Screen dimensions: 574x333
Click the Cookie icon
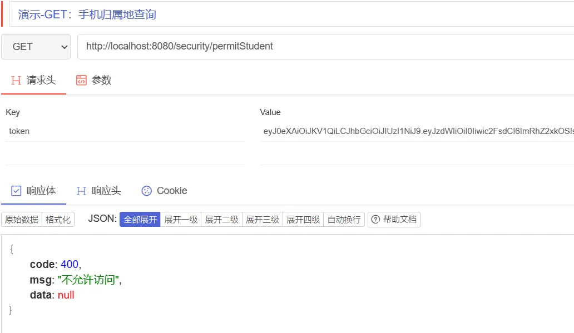pyautogui.click(x=147, y=191)
